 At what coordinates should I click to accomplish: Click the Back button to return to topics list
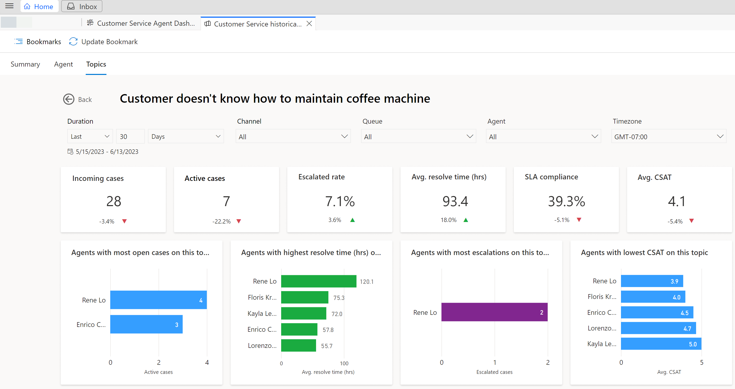78,99
